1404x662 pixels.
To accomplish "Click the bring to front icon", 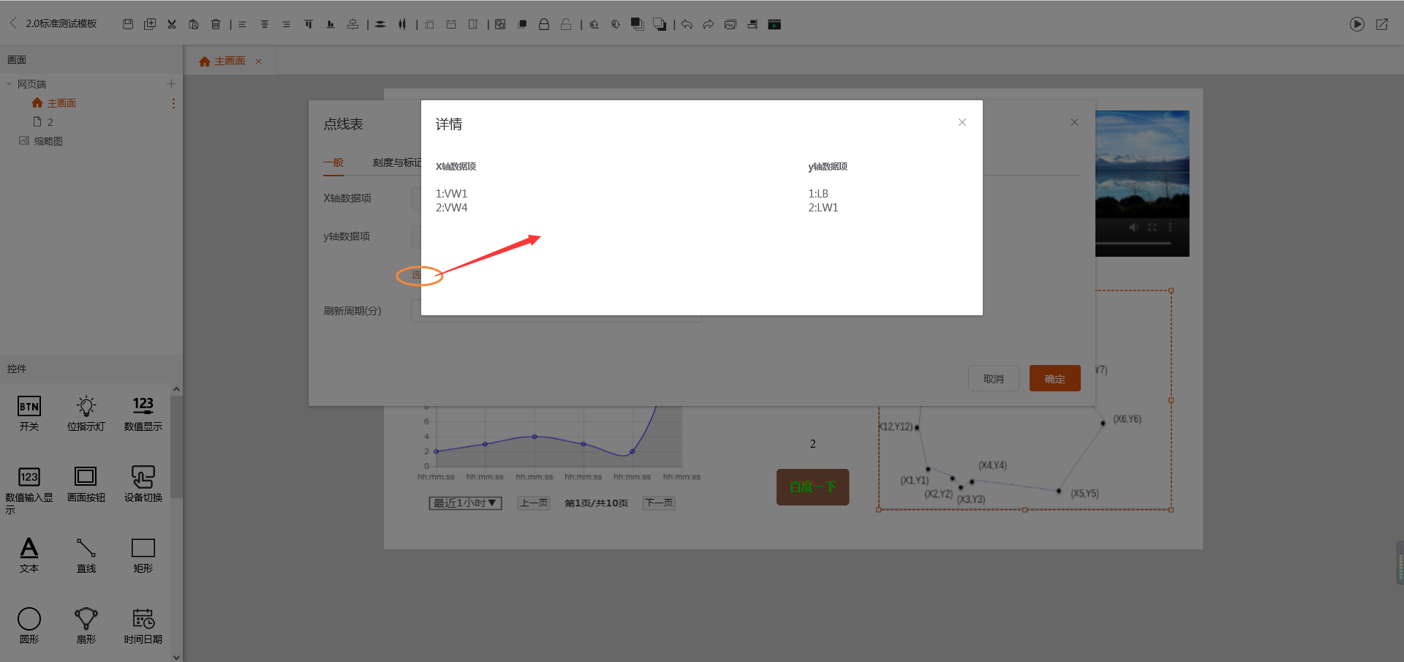I will 638,24.
